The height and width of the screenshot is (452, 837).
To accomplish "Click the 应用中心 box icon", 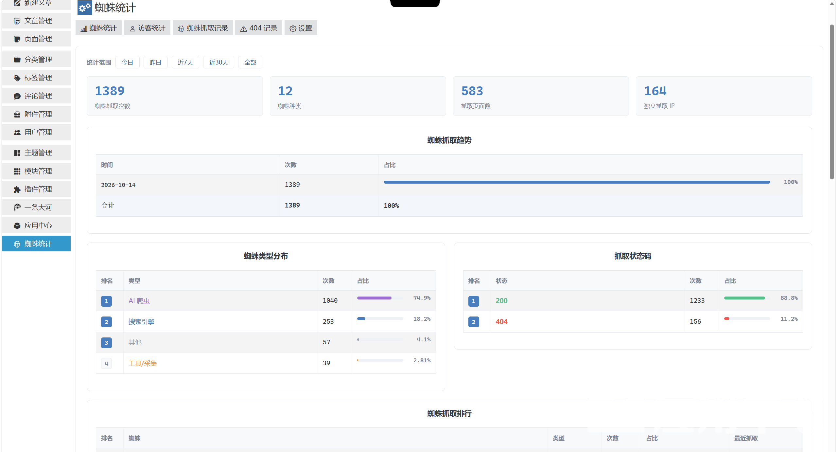I will tap(17, 226).
